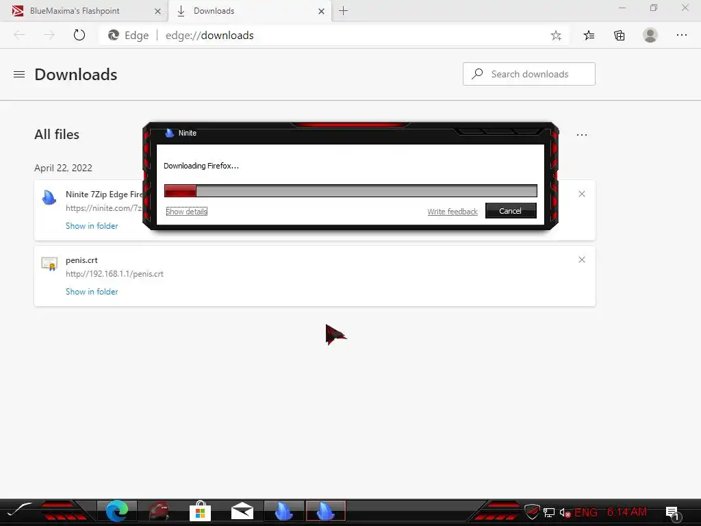Open the network tray icon
Image resolution: width=701 pixels, height=526 pixels.
click(549, 512)
